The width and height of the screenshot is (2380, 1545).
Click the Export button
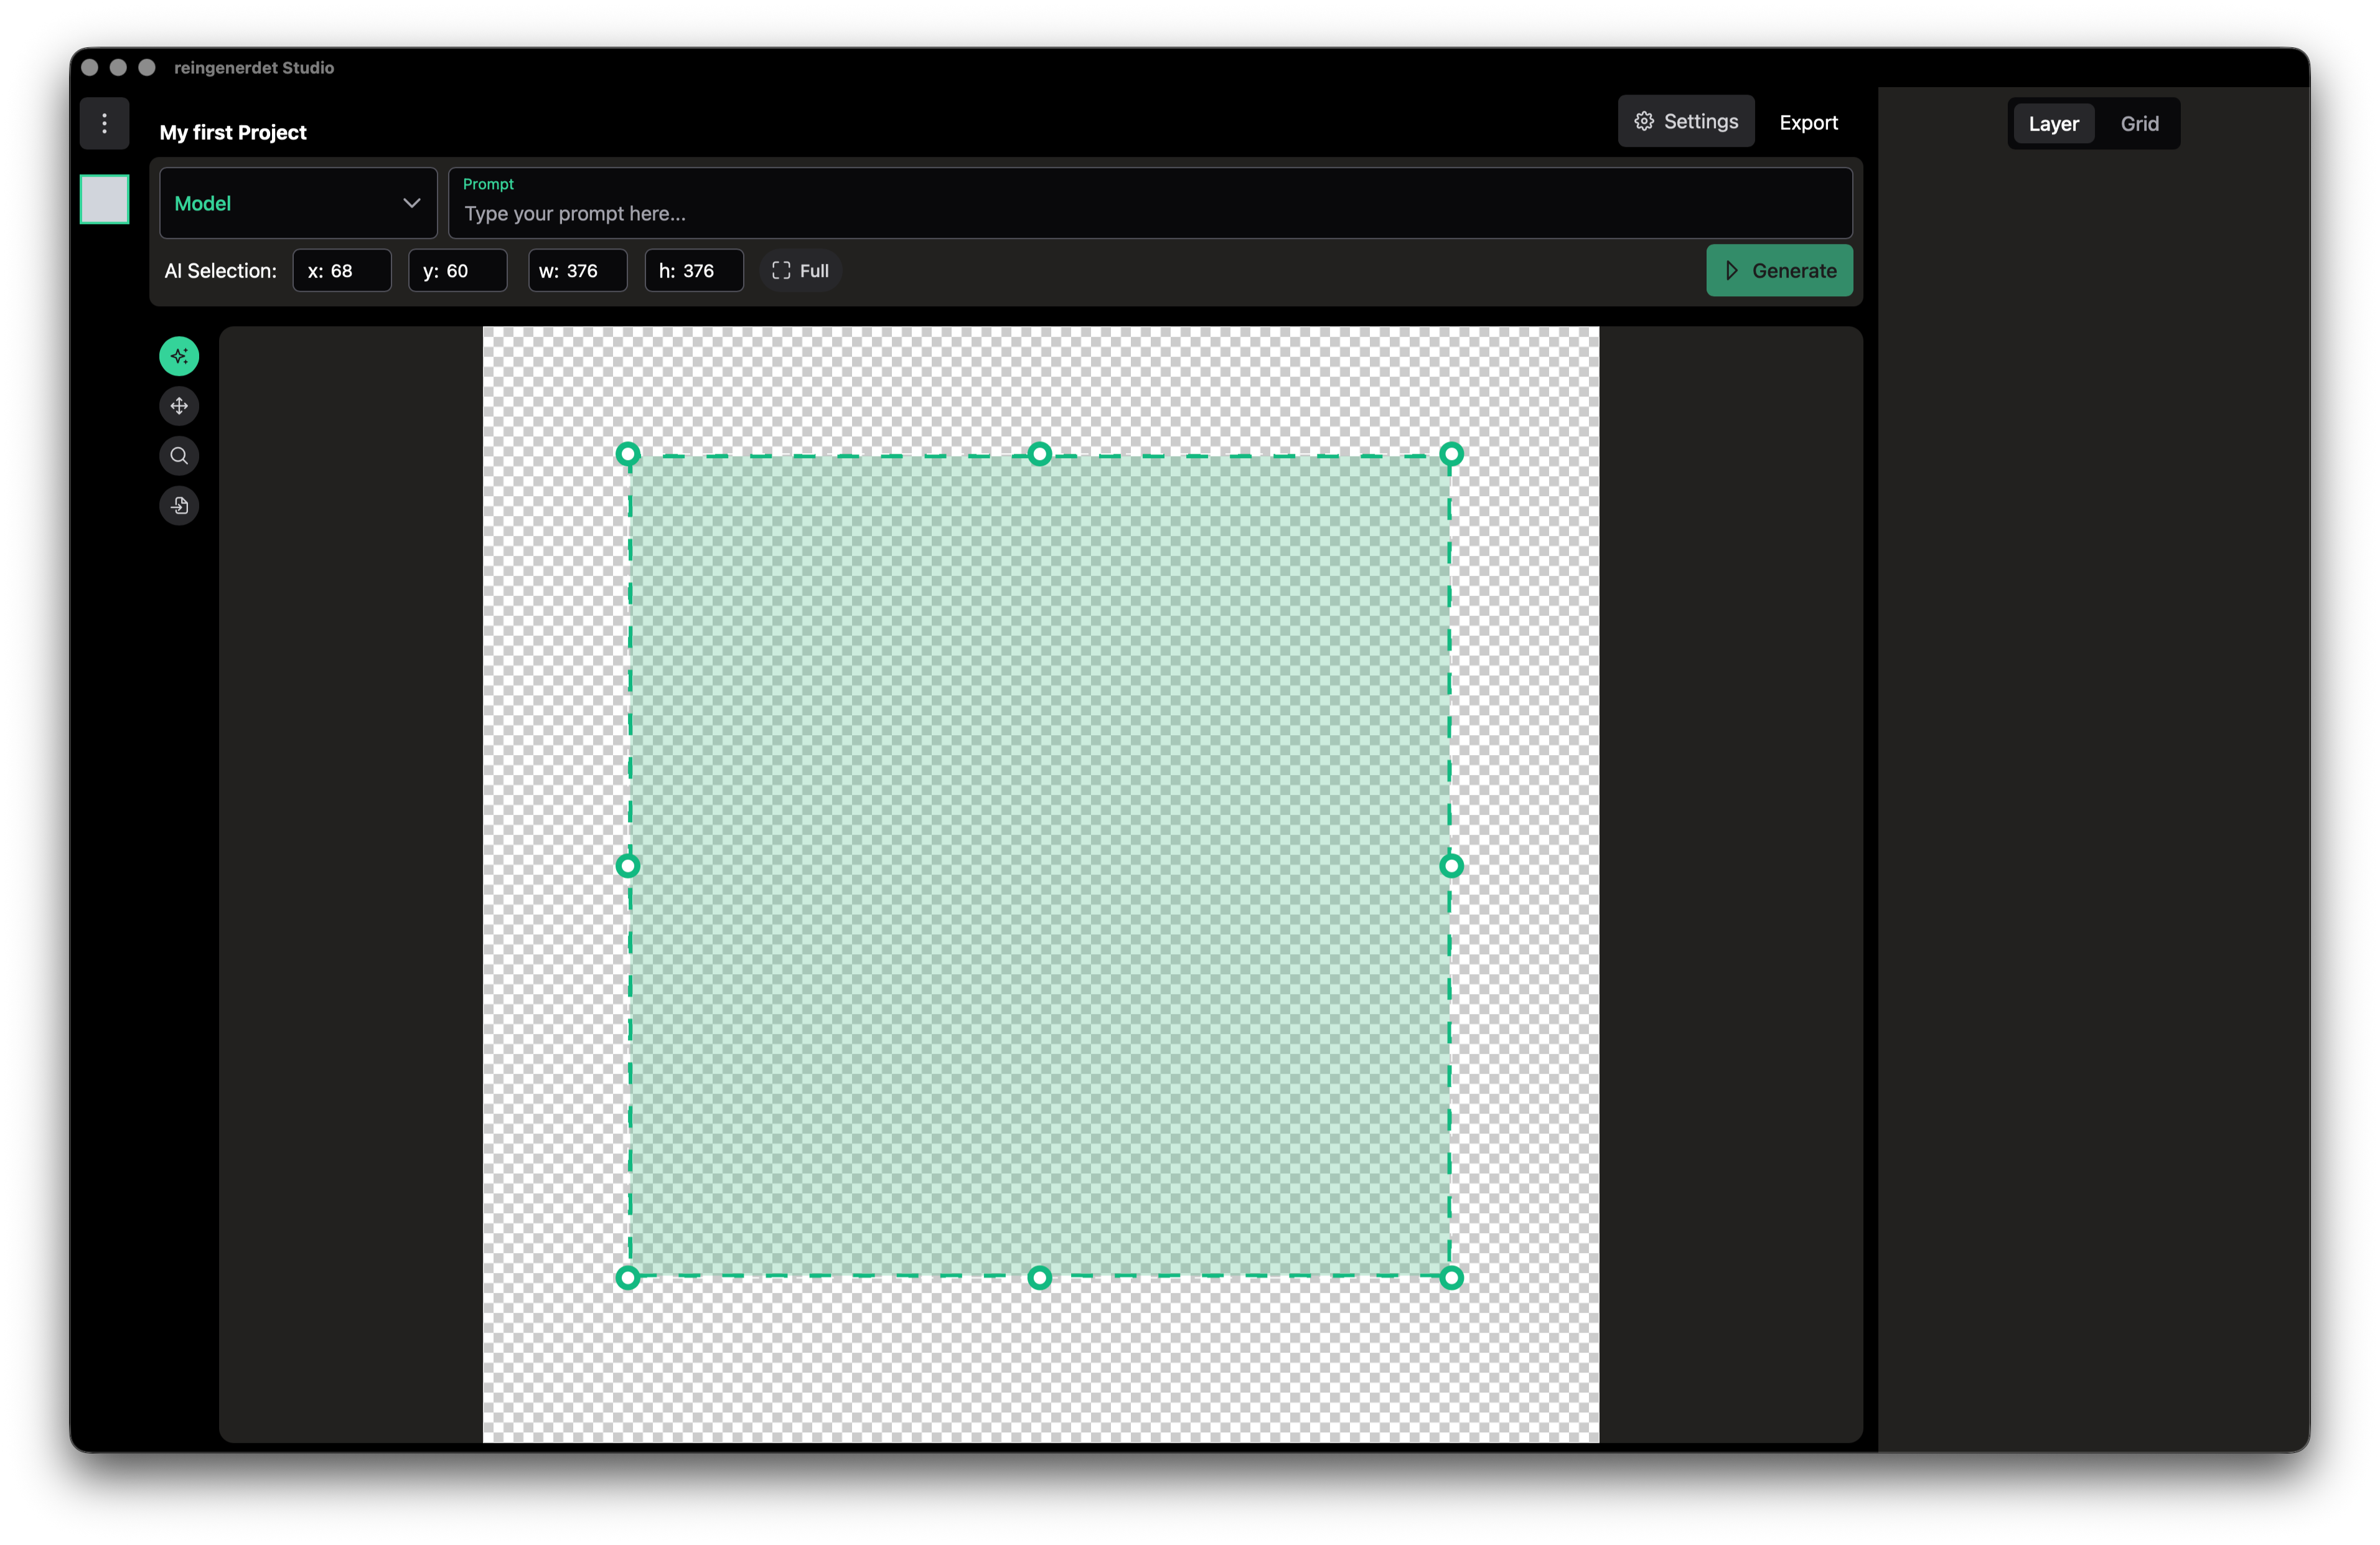1808,122
